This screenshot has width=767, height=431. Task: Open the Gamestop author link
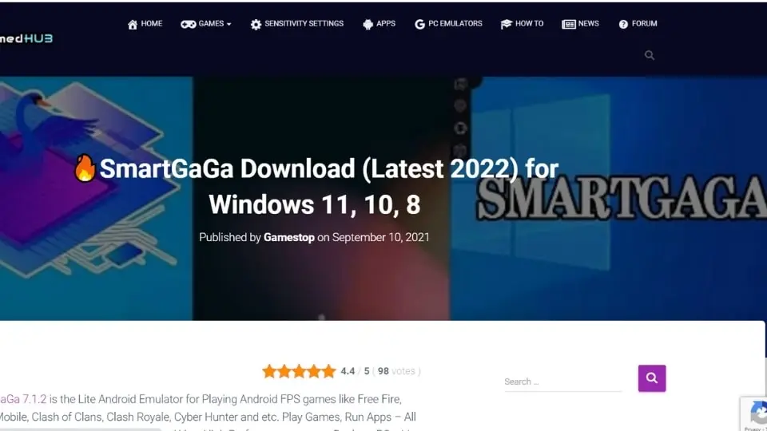click(288, 237)
